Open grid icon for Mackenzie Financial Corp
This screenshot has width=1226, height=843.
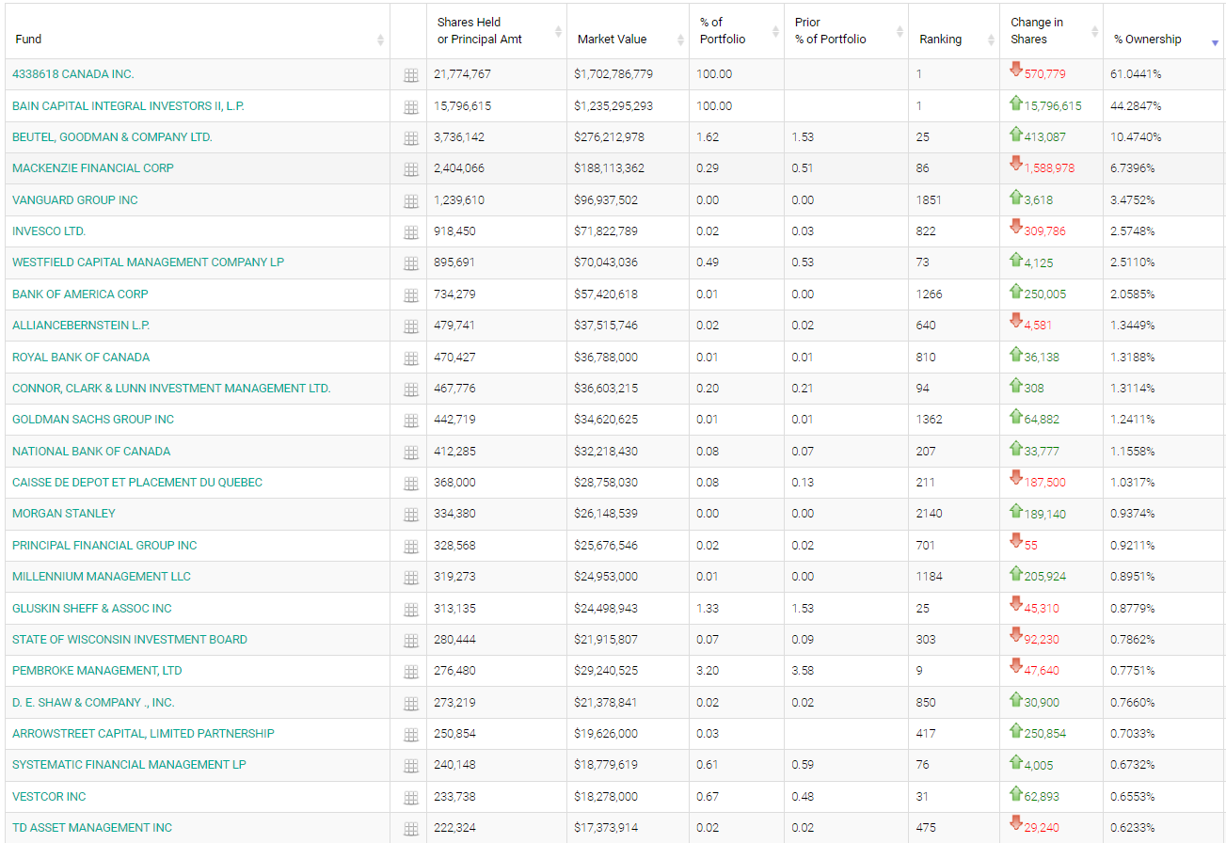tap(410, 169)
